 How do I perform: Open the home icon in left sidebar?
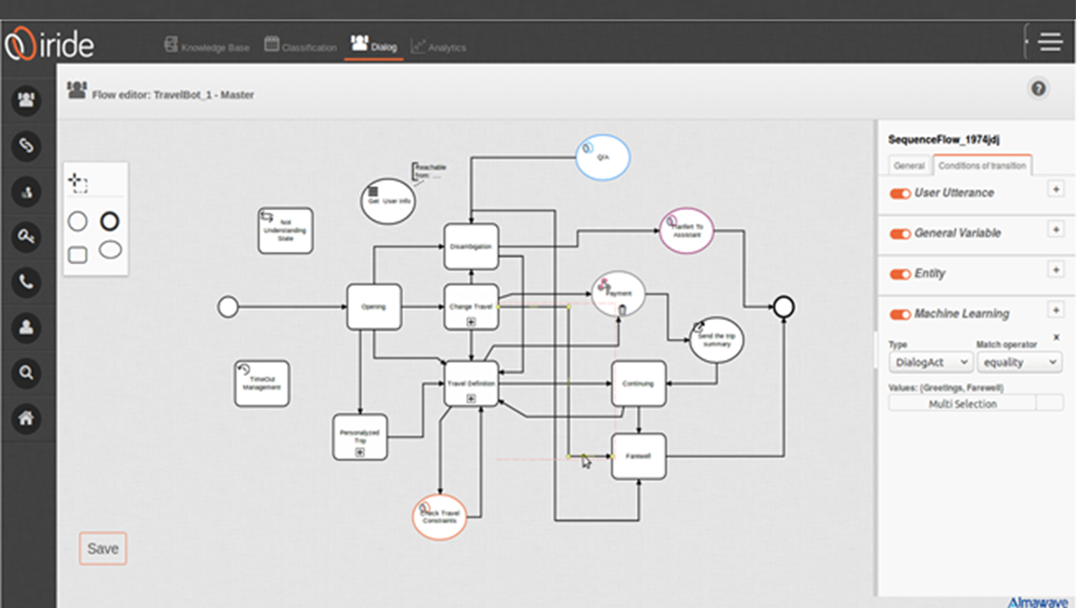point(26,418)
